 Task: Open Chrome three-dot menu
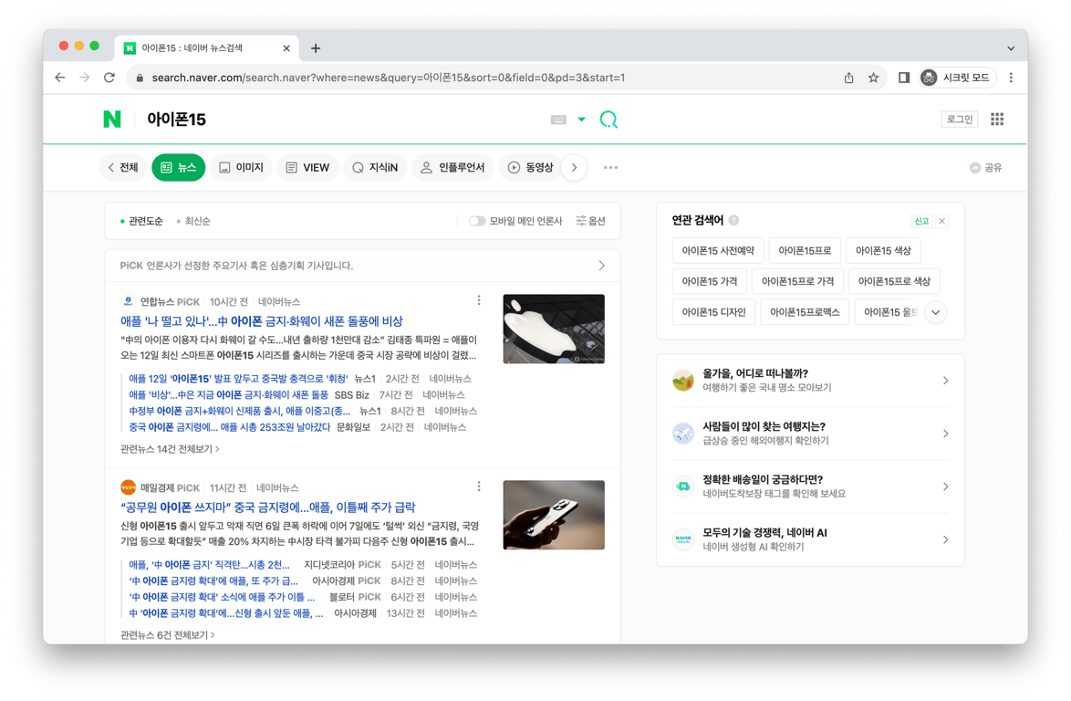1011,78
